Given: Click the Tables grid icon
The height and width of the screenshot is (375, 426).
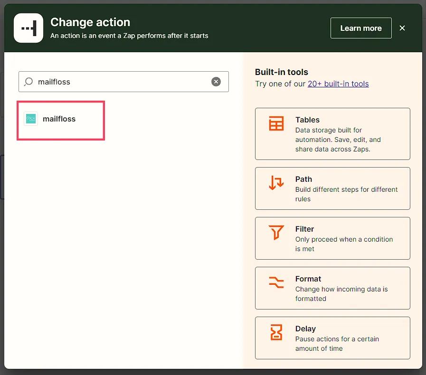Looking at the screenshot, I should (276, 123).
